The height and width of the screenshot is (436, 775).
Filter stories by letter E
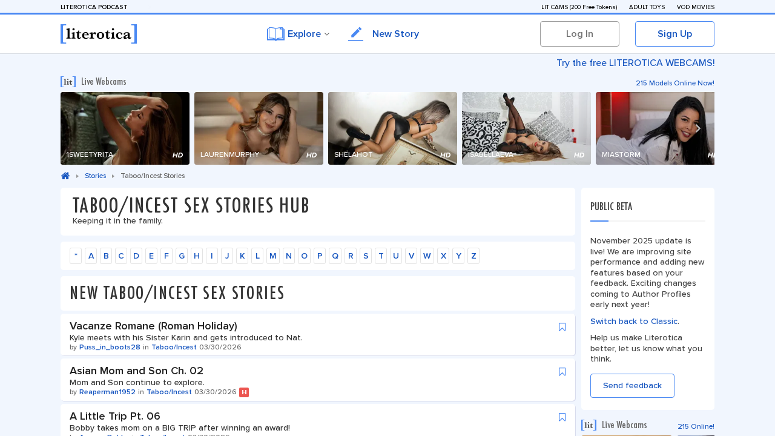151,256
